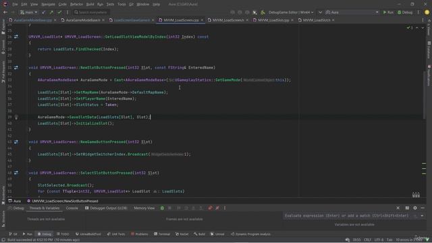Image resolution: width=432 pixels, height=243 pixels.
Task: Click the green rerun debug icon
Action: click(162, 209)
